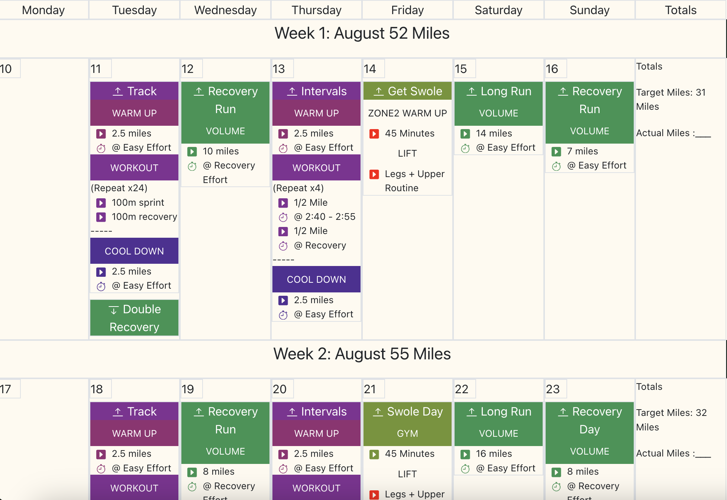Click the red play icon beside Legs + Upper Routine on day 14
The height and width of the screenshot is (500, 727).
tap(374, 174)
